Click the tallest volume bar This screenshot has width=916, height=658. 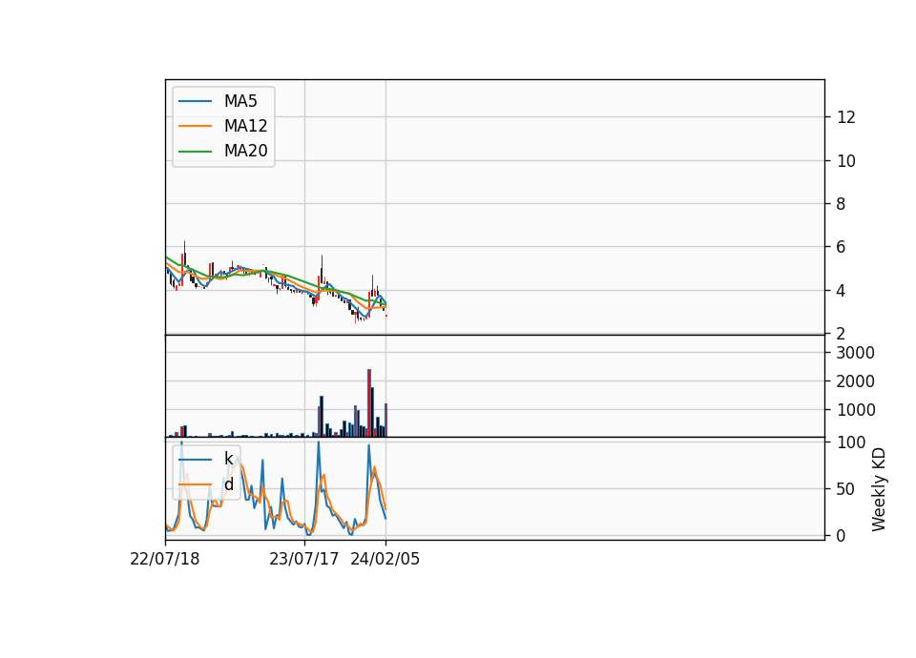[369, 402]
